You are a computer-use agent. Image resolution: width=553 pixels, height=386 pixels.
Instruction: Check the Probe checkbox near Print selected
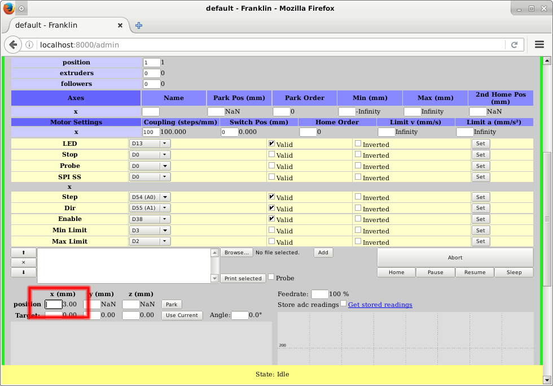[x=271, y=277]
